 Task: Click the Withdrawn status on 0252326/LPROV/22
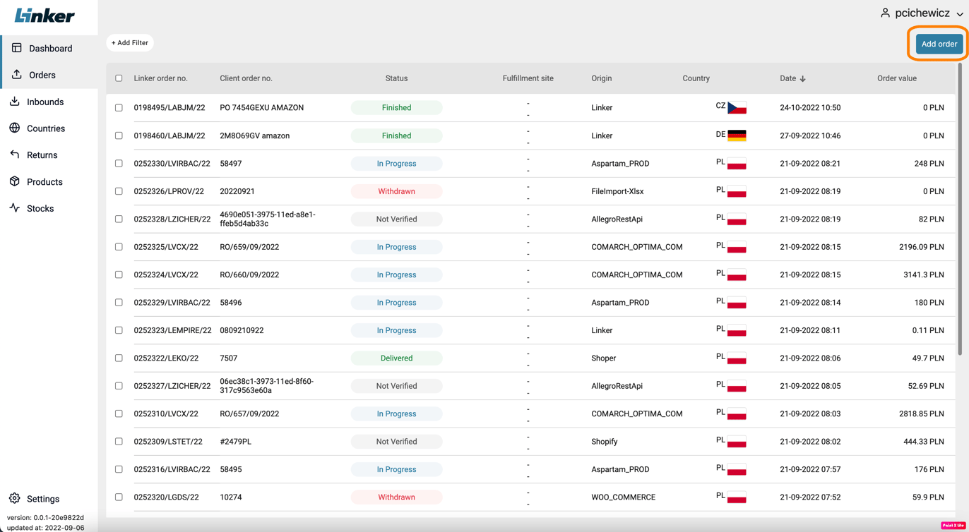click(396, 191)
